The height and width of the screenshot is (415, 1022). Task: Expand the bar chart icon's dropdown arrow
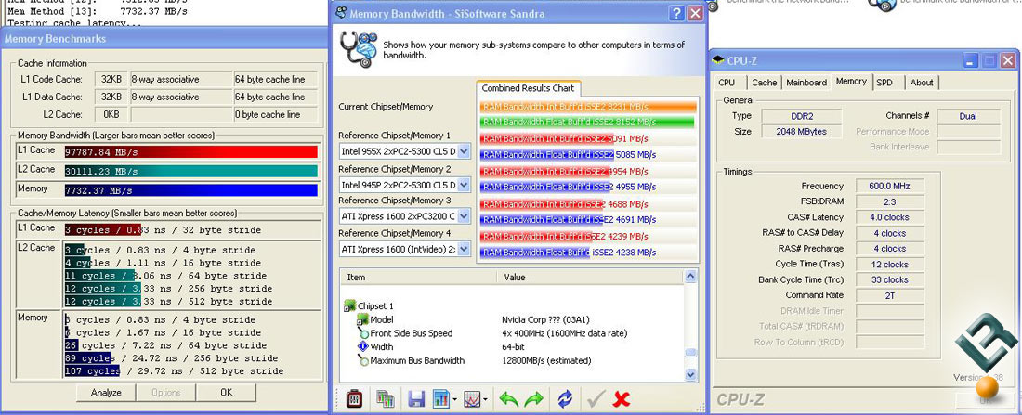tap(453, 400)
